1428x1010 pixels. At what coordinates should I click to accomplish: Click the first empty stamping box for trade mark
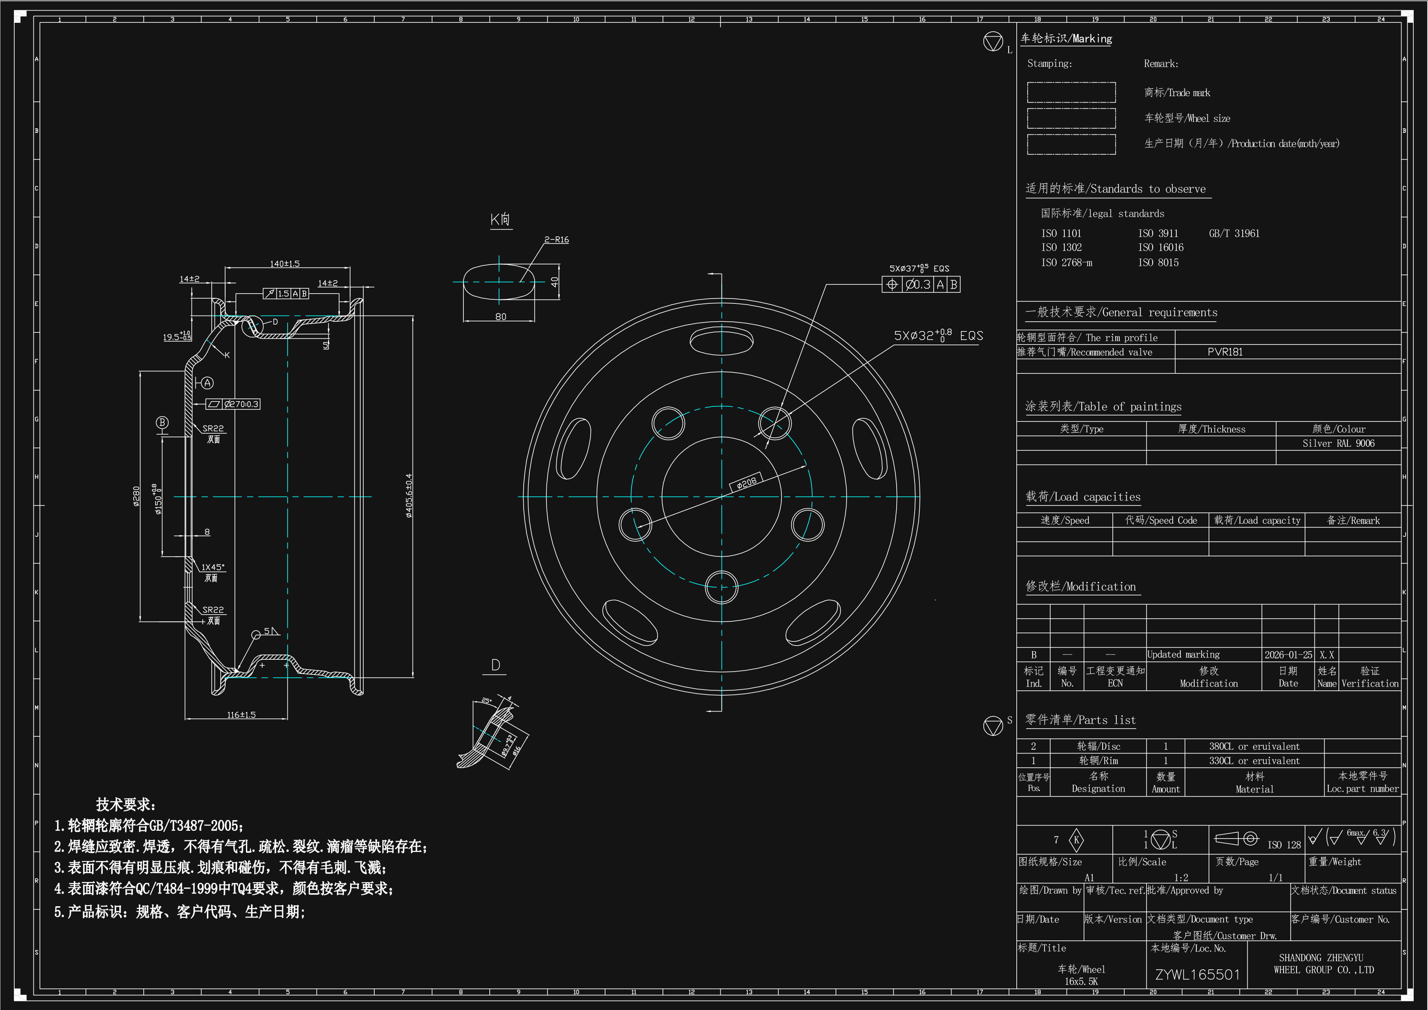[x=1071, y=92]
